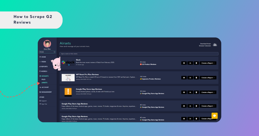This screenshot has height=136, width=259.
Task: Open Feeds from the sidebar
Action: [x=43, y=62]
